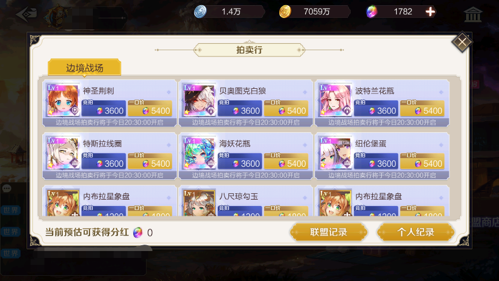499x281 pixels.
Task: Open the bank building icon
Action: pos(472,14)
